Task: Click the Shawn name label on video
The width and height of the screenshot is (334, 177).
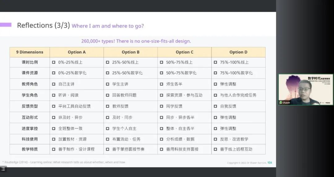Action: (x=286, y=103)
